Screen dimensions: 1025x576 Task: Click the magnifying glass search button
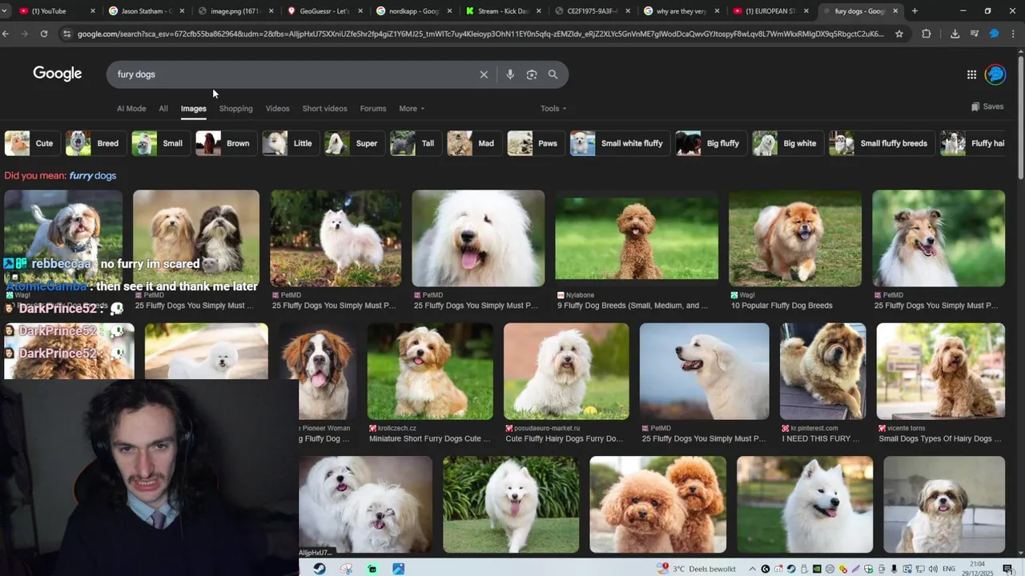553,74
